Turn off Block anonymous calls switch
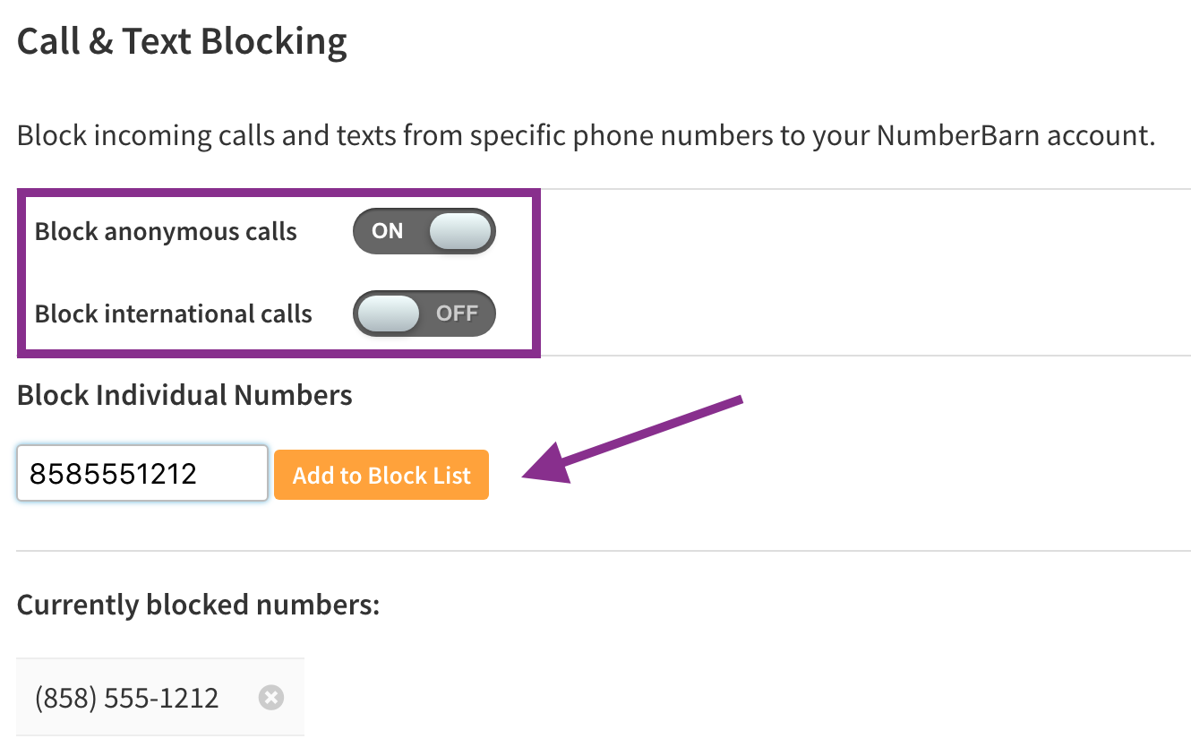 (424, 231)
